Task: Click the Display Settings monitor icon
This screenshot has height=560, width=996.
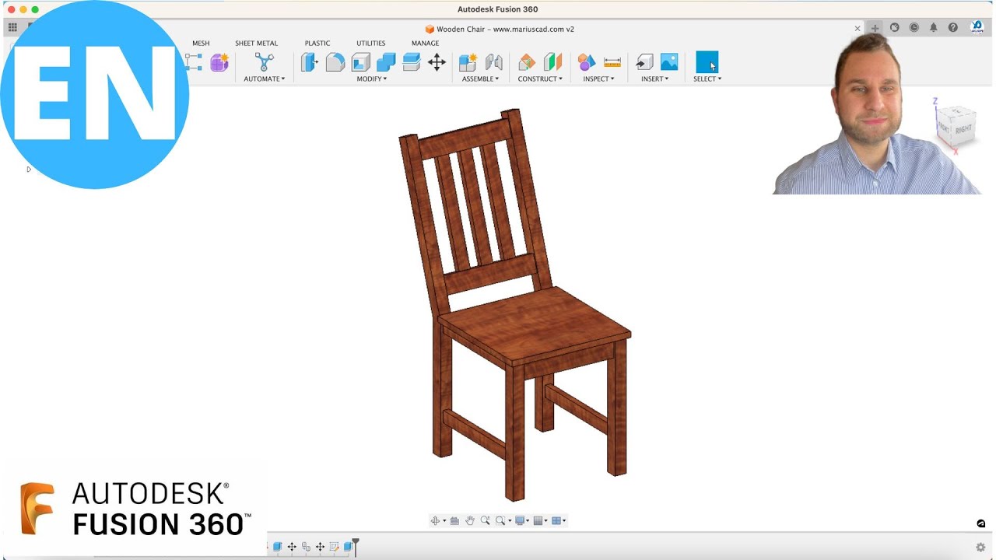Action: tap(520, 521)
